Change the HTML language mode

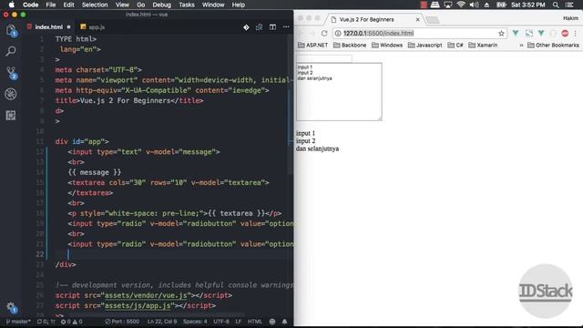point(255,322)
